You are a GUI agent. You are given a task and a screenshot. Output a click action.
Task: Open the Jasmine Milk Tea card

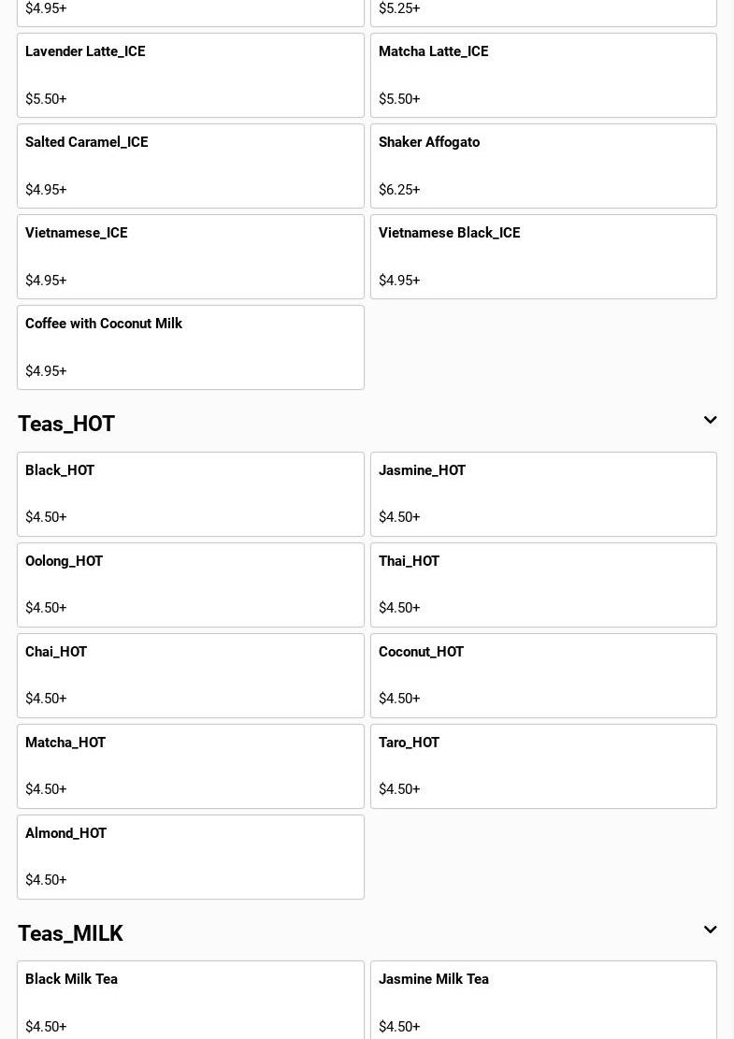[543, 1002]
